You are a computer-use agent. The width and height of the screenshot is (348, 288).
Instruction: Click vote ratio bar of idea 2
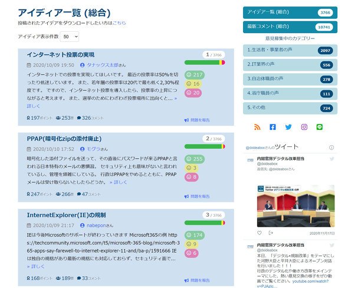[x=205, y=146]
